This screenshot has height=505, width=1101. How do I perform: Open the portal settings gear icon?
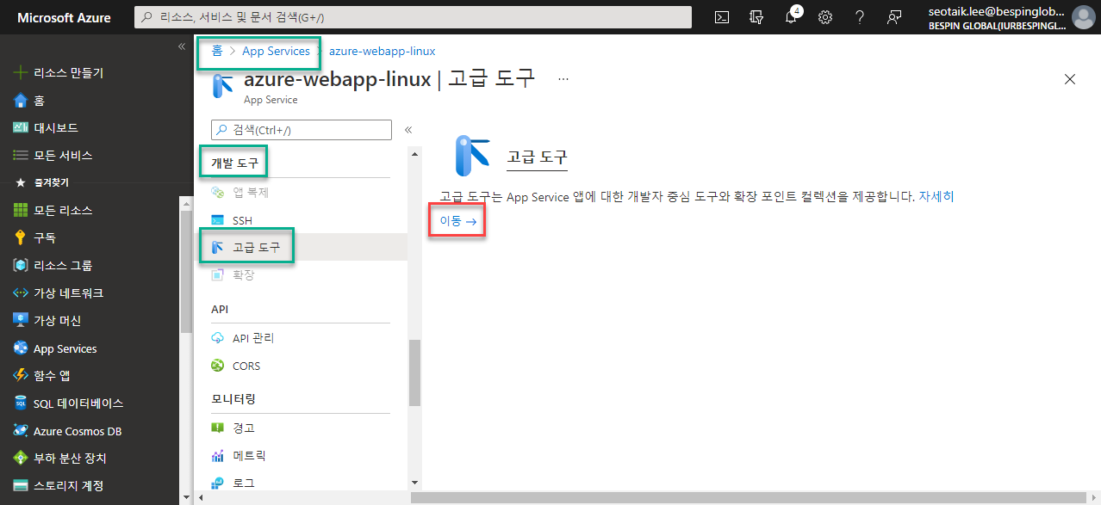[824, 17]
